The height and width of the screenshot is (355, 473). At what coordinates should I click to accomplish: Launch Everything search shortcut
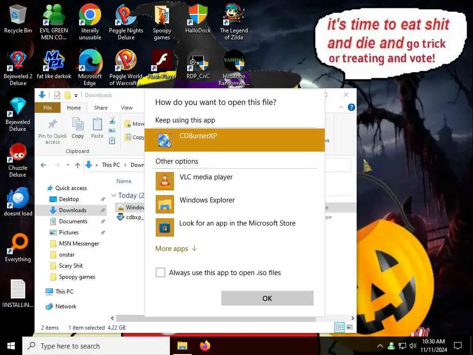pyautogui.click(x=18, y=248)
